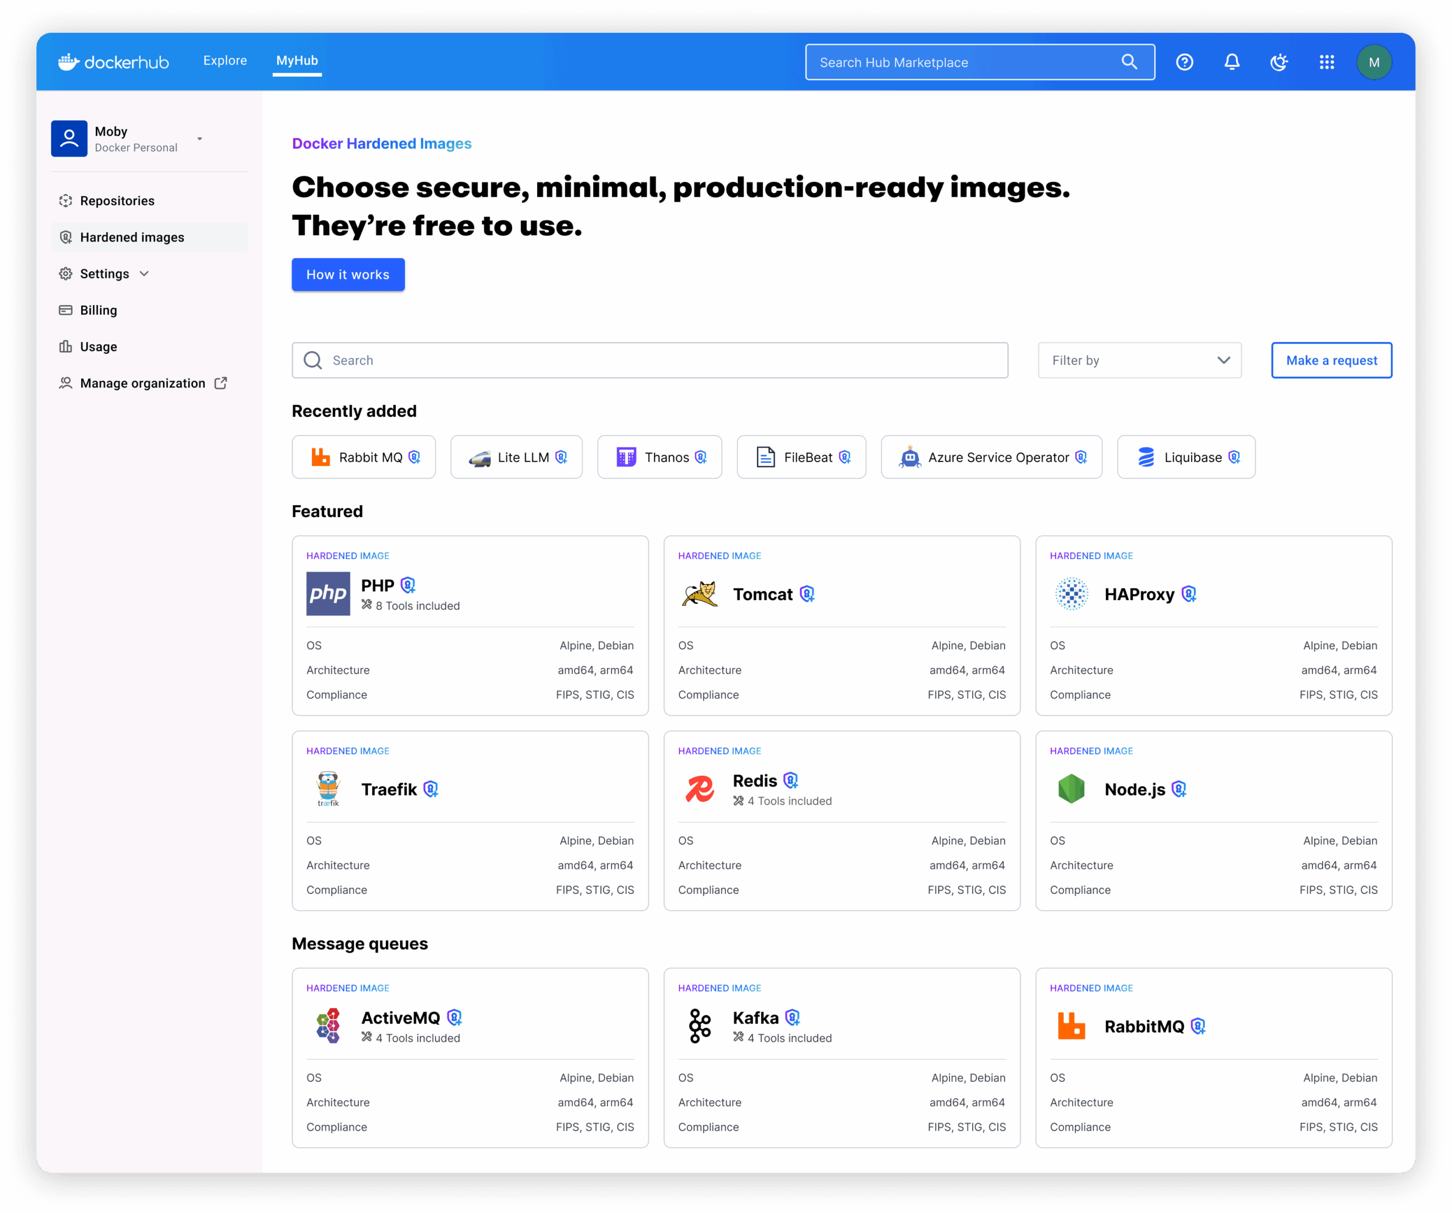Toggle the dark mode theme icon
The image size is (1452, 1213).
tap(1279, 62)
